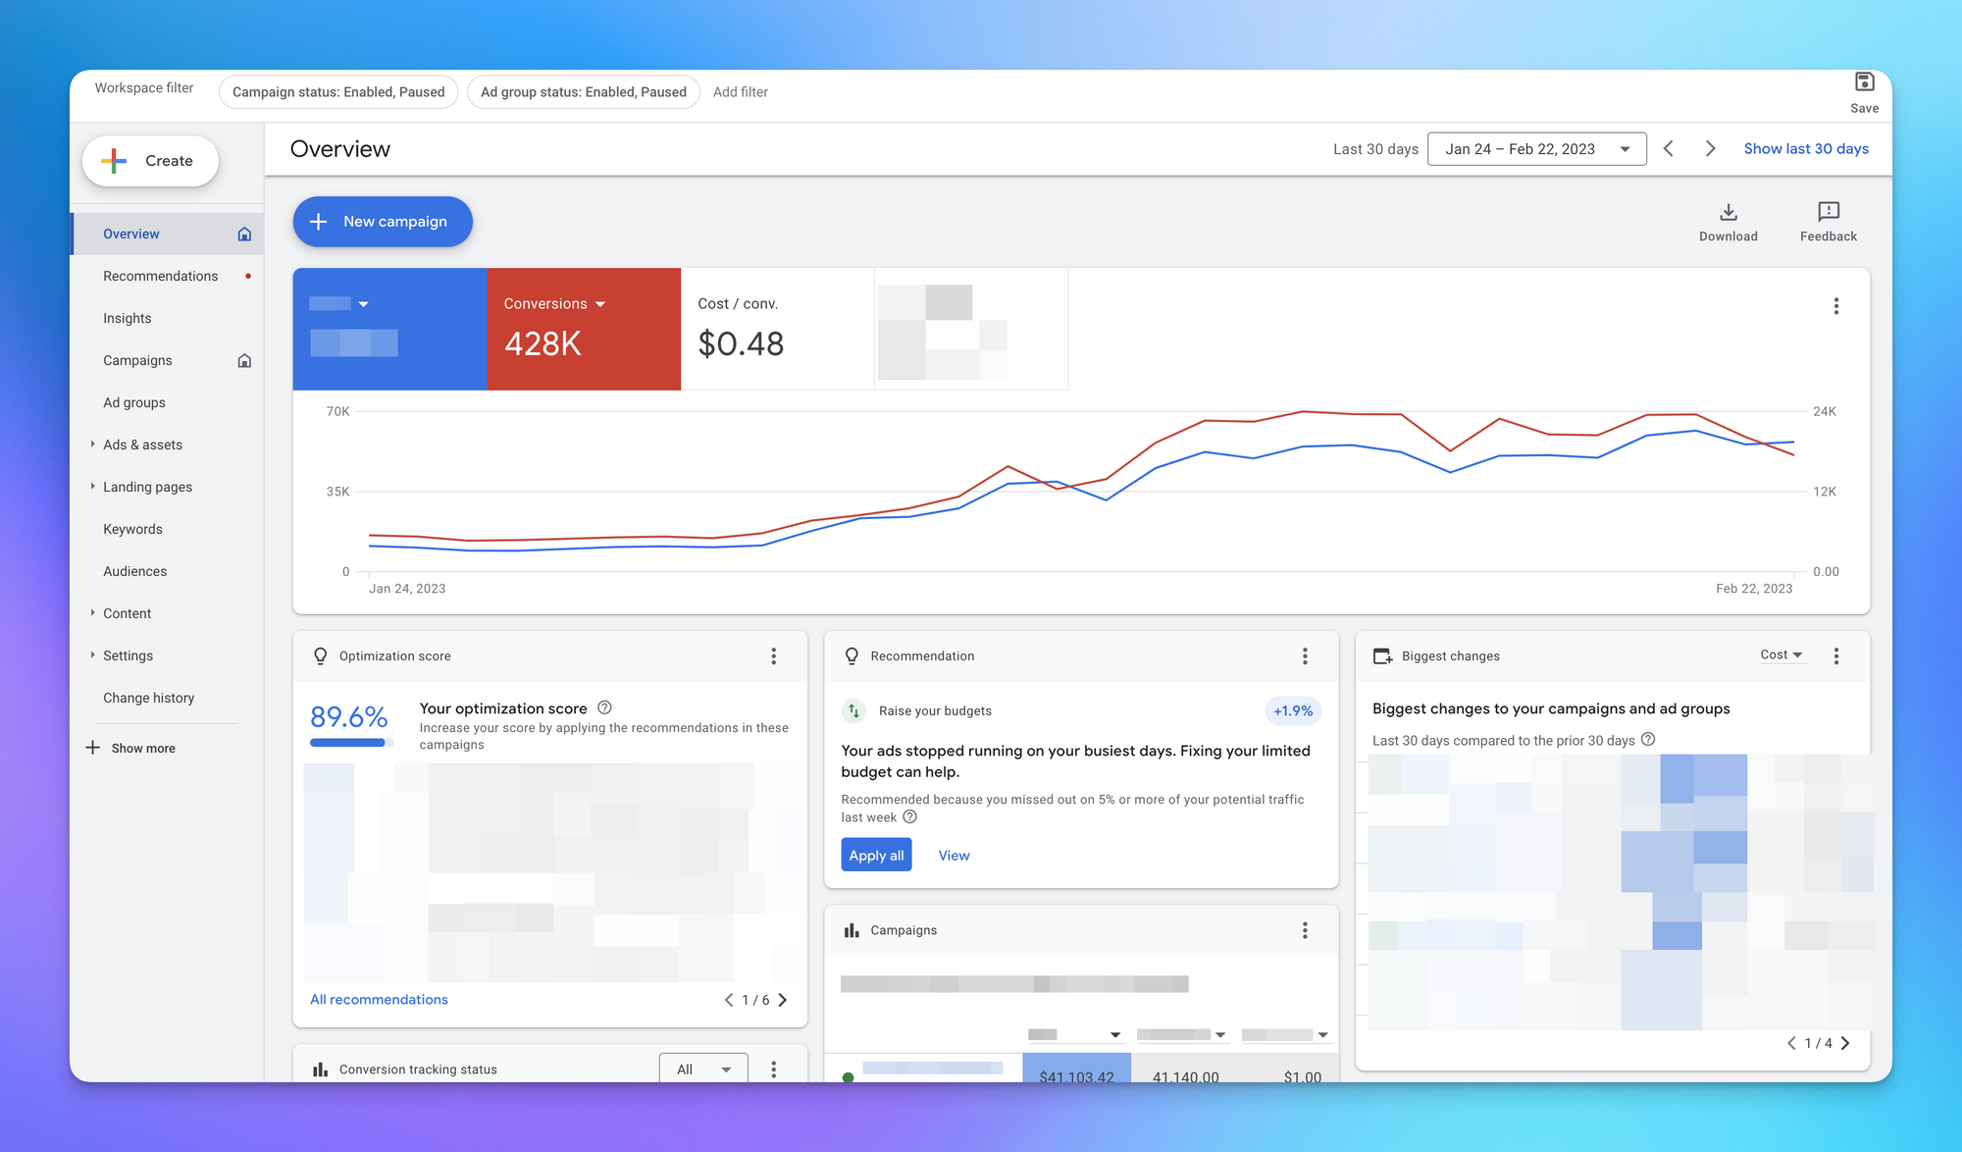Click the Campaigns card bar chart icon
Screen dimensions: 1962x1152
[852, 930]
